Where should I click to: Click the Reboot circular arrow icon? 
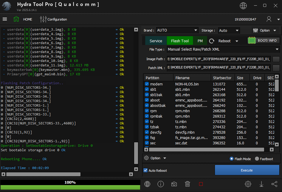212,41
